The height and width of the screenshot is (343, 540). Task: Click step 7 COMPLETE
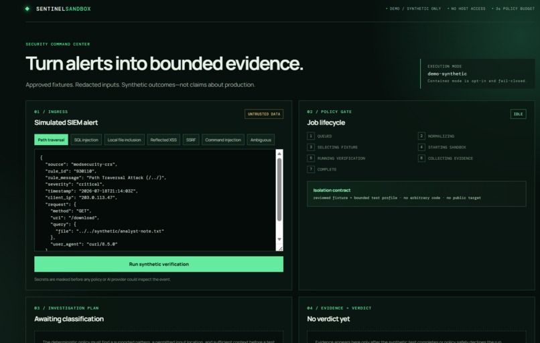[322, 169]
